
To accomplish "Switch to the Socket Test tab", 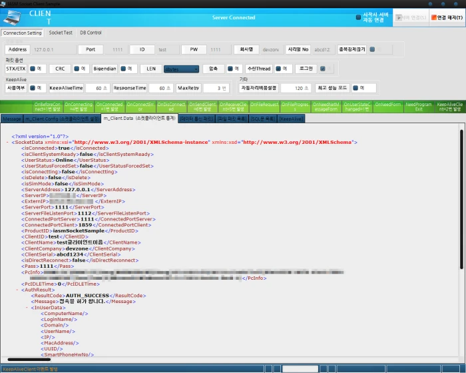I will tap(61, 33).
